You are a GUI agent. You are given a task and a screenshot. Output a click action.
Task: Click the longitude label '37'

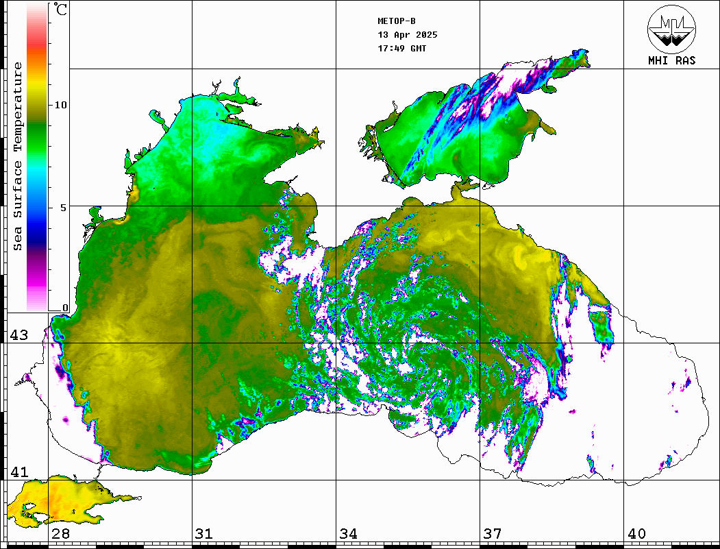tap(493, 533)
